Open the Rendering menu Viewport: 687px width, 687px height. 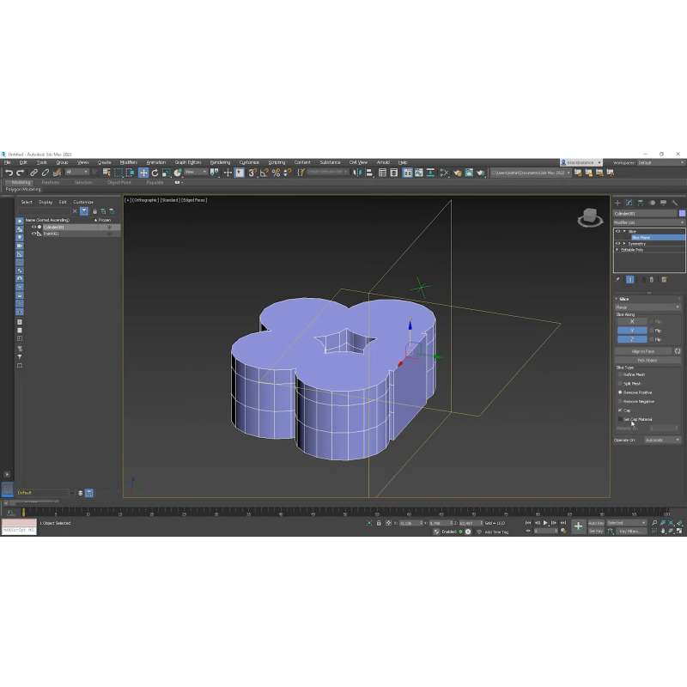[220, 162]
